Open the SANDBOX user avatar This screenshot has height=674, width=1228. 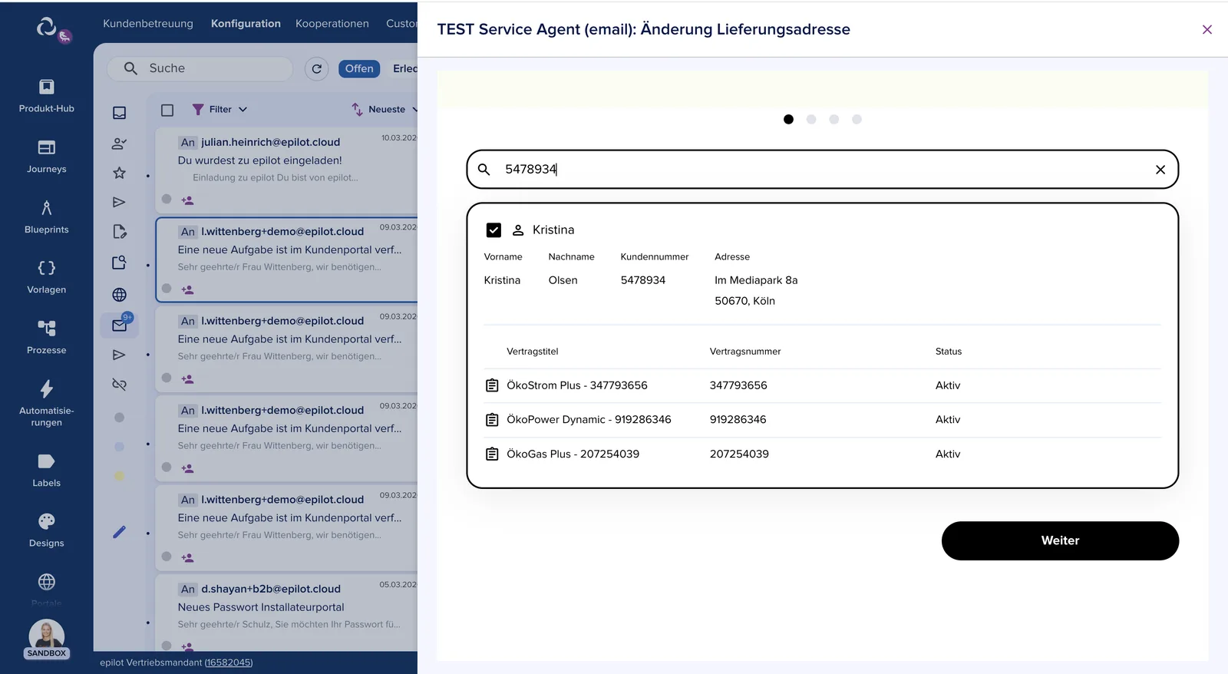[46, 639]
